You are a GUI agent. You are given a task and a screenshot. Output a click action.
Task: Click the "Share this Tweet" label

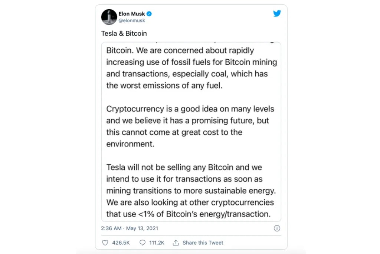[203, 243]
